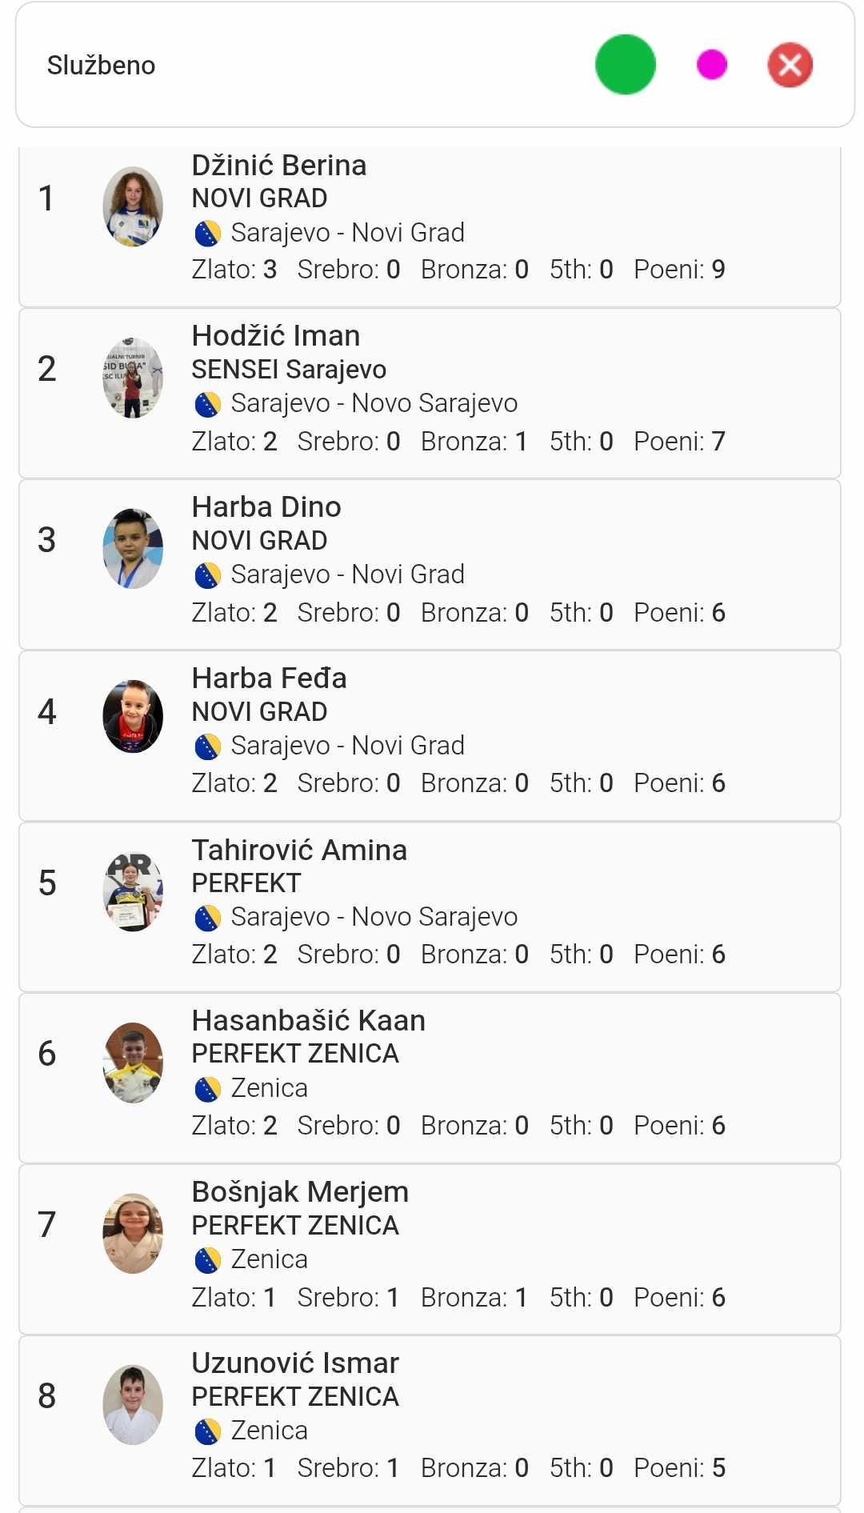Screen dimensions: 864x1513
Task: Click the flag icon beside Sarajevo - Novi Grad for Džinić Berina
Action: click(x=207, y=234)
